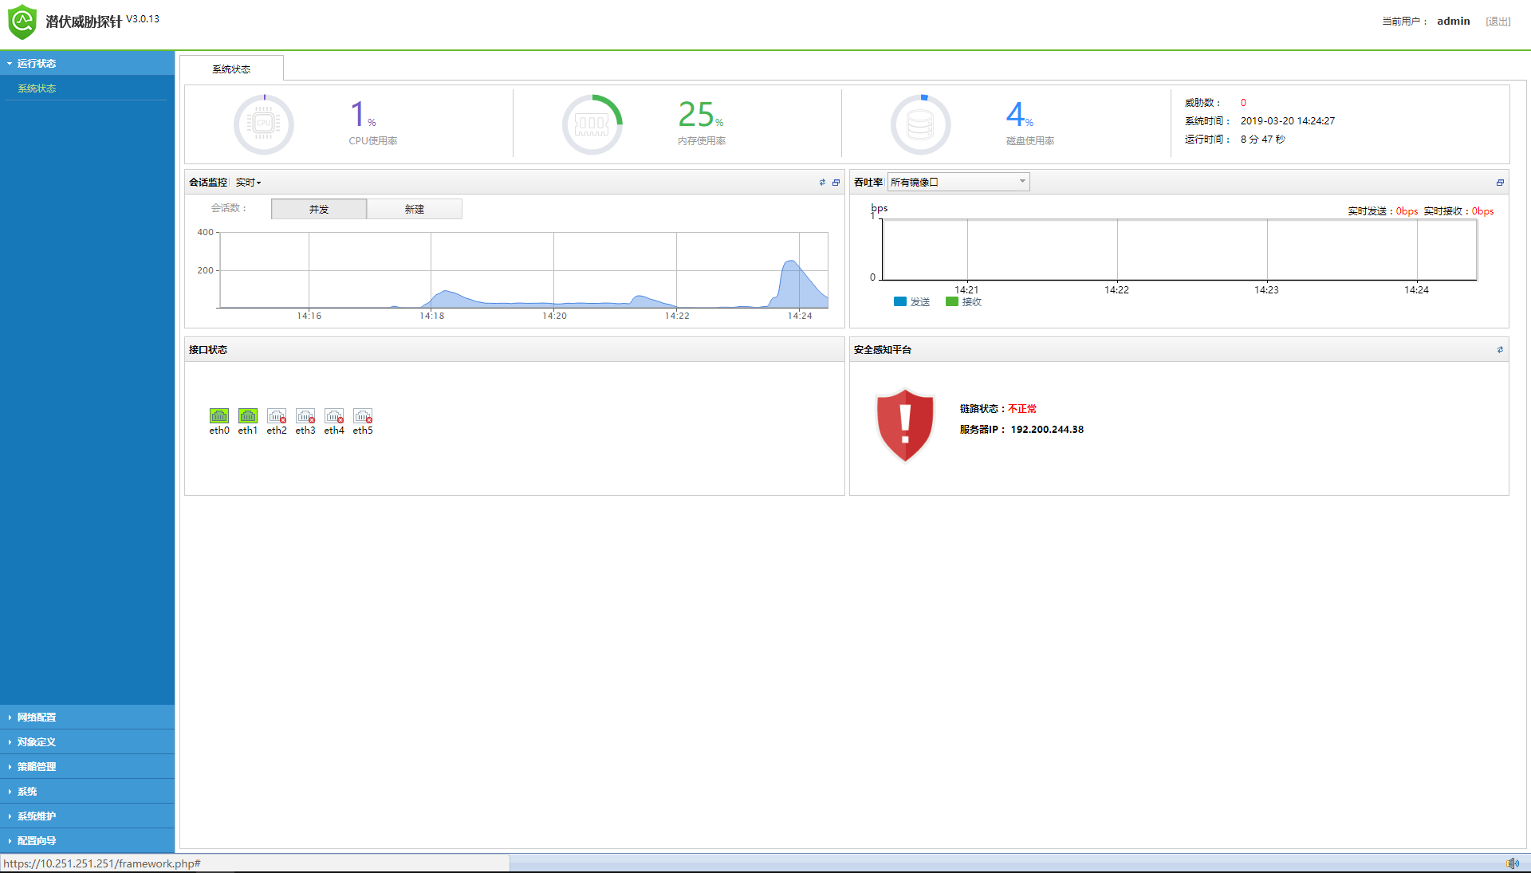Pop out the 吞吐率 throughput panel
This screenshot has height=873, width=1531.
[1499, 183]
